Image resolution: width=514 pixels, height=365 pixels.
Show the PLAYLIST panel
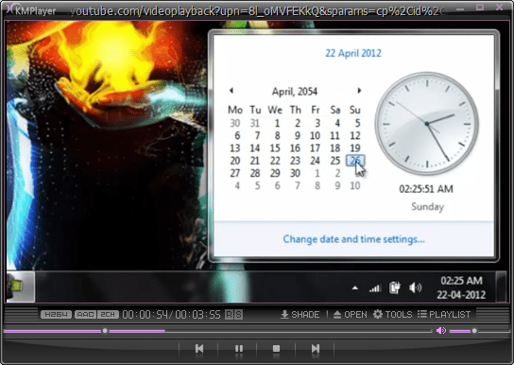444,315
